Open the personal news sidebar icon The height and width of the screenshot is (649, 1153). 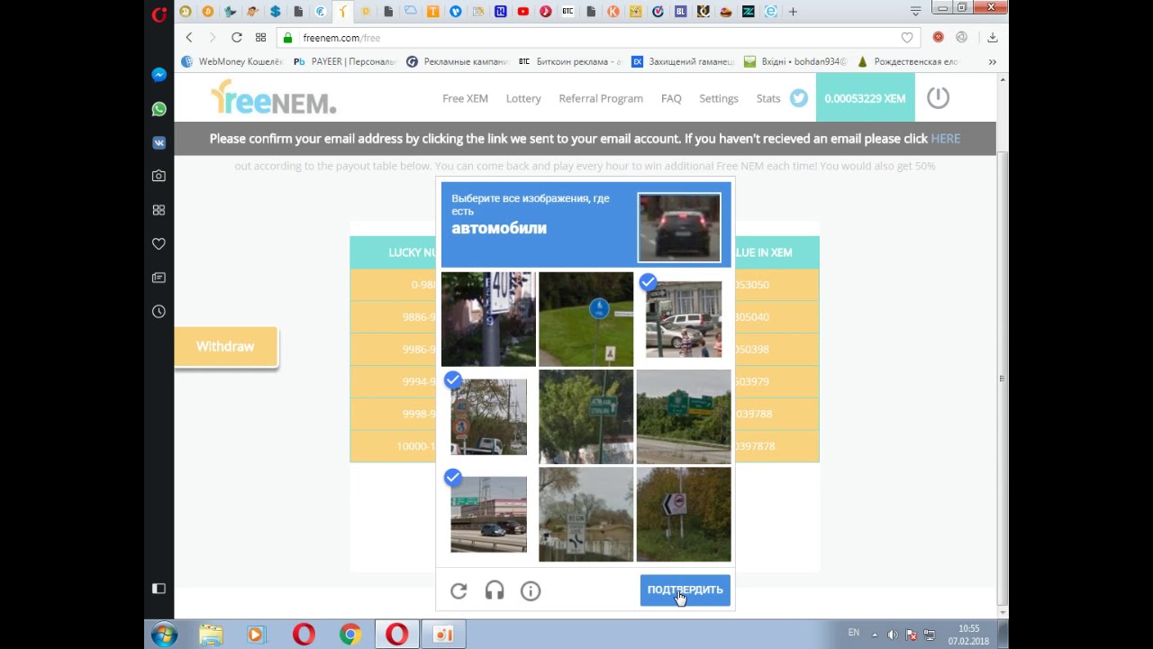point(159,278)
